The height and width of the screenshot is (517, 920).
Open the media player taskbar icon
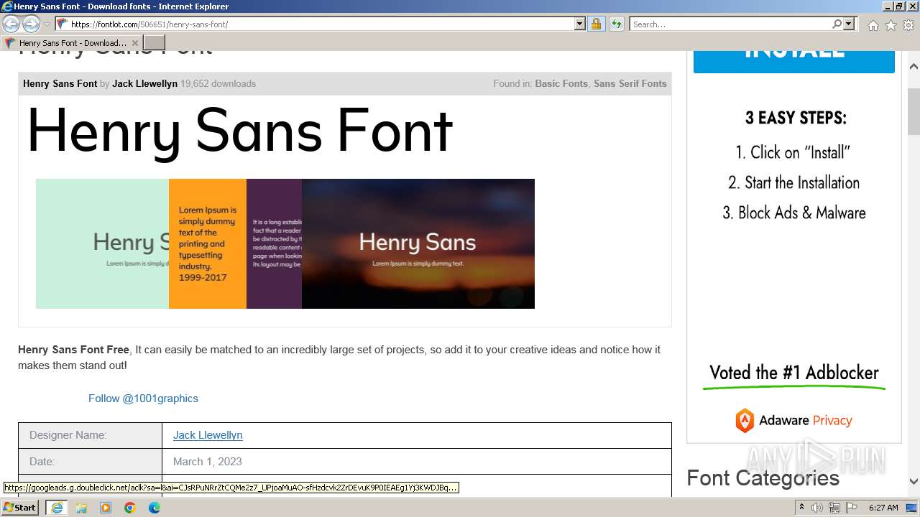pos(106,508)
